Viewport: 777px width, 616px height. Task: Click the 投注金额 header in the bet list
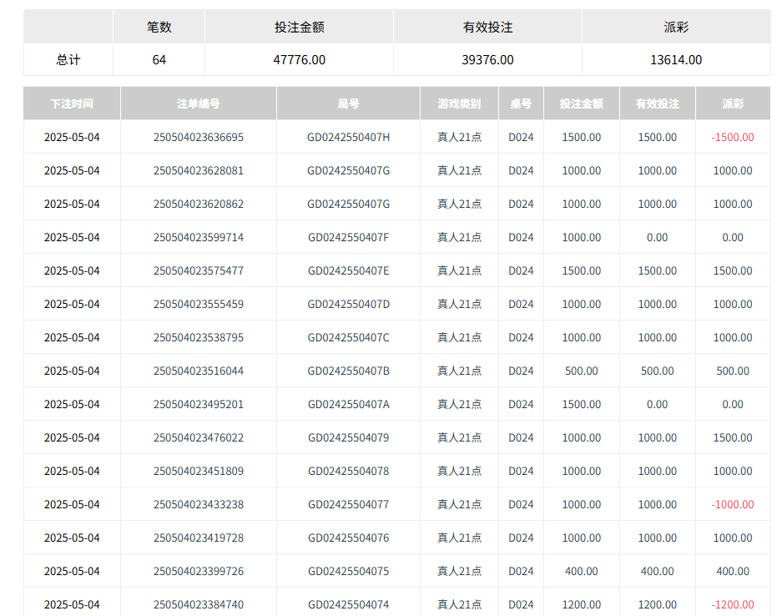pos(581,104)
